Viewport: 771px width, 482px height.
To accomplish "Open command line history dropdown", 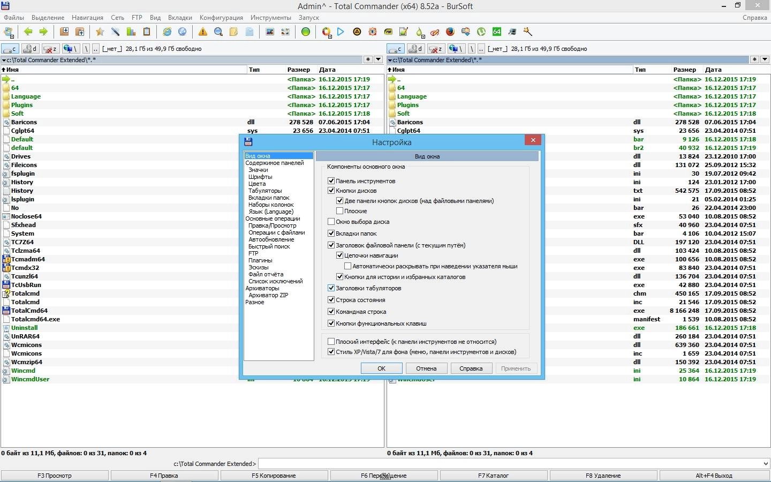I will pos(765,464).
